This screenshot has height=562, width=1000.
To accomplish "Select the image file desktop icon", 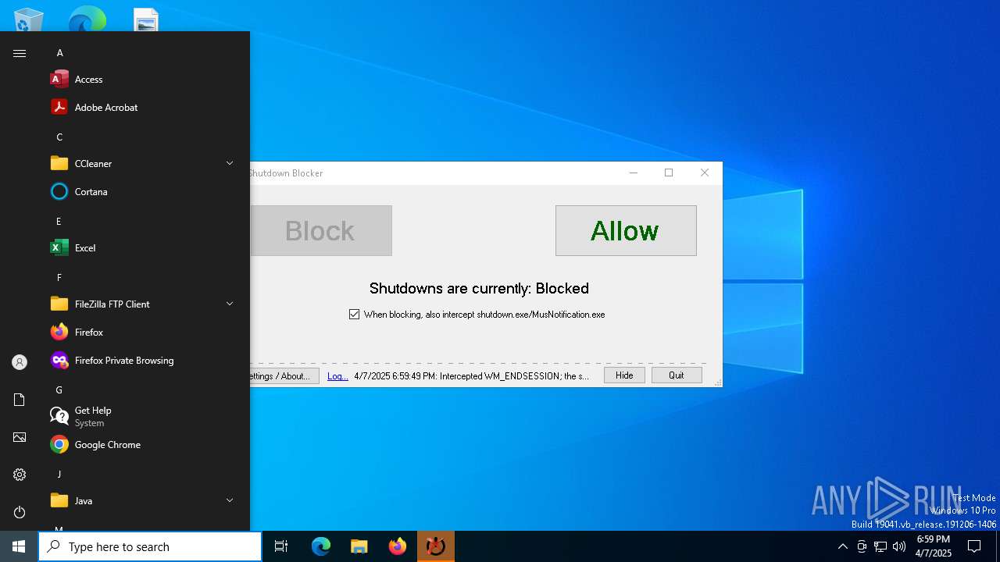I will pos(146,20).
